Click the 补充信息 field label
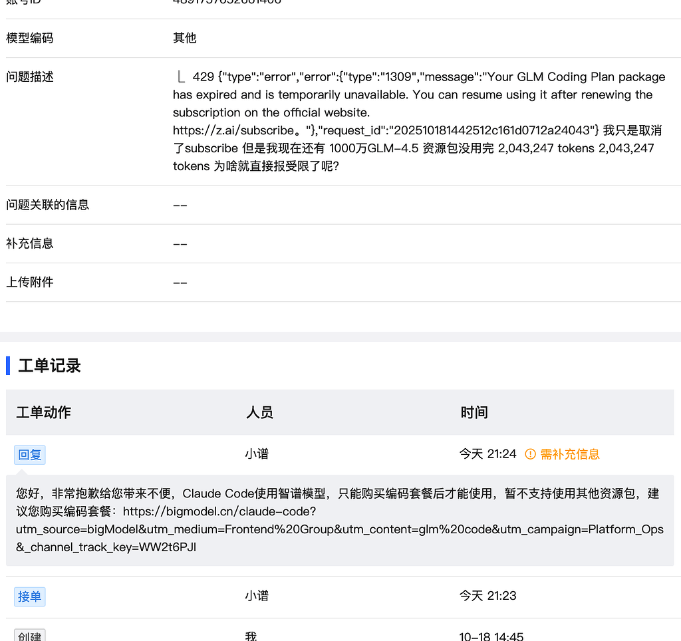The width and height of the screenshot is (681, 641). (29, 243)
